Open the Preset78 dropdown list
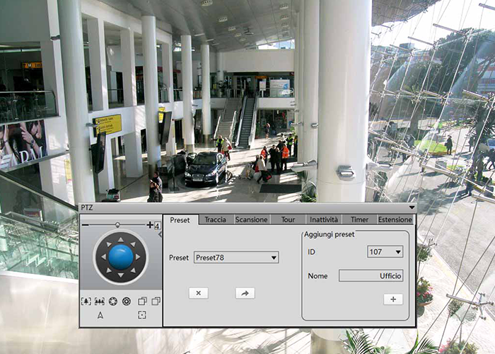This screenshot has height=354, width=495. [x=274, y=258]
